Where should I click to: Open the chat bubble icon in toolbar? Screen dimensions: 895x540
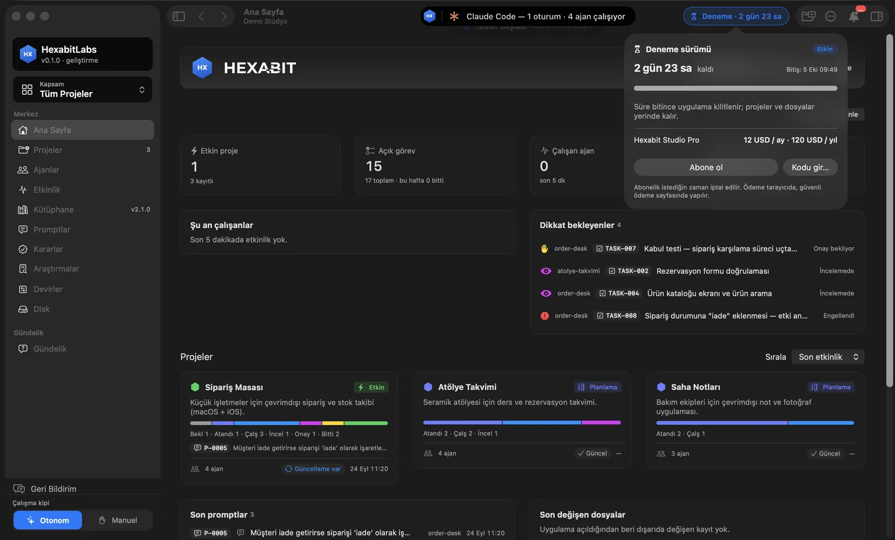tap(831, 16)
